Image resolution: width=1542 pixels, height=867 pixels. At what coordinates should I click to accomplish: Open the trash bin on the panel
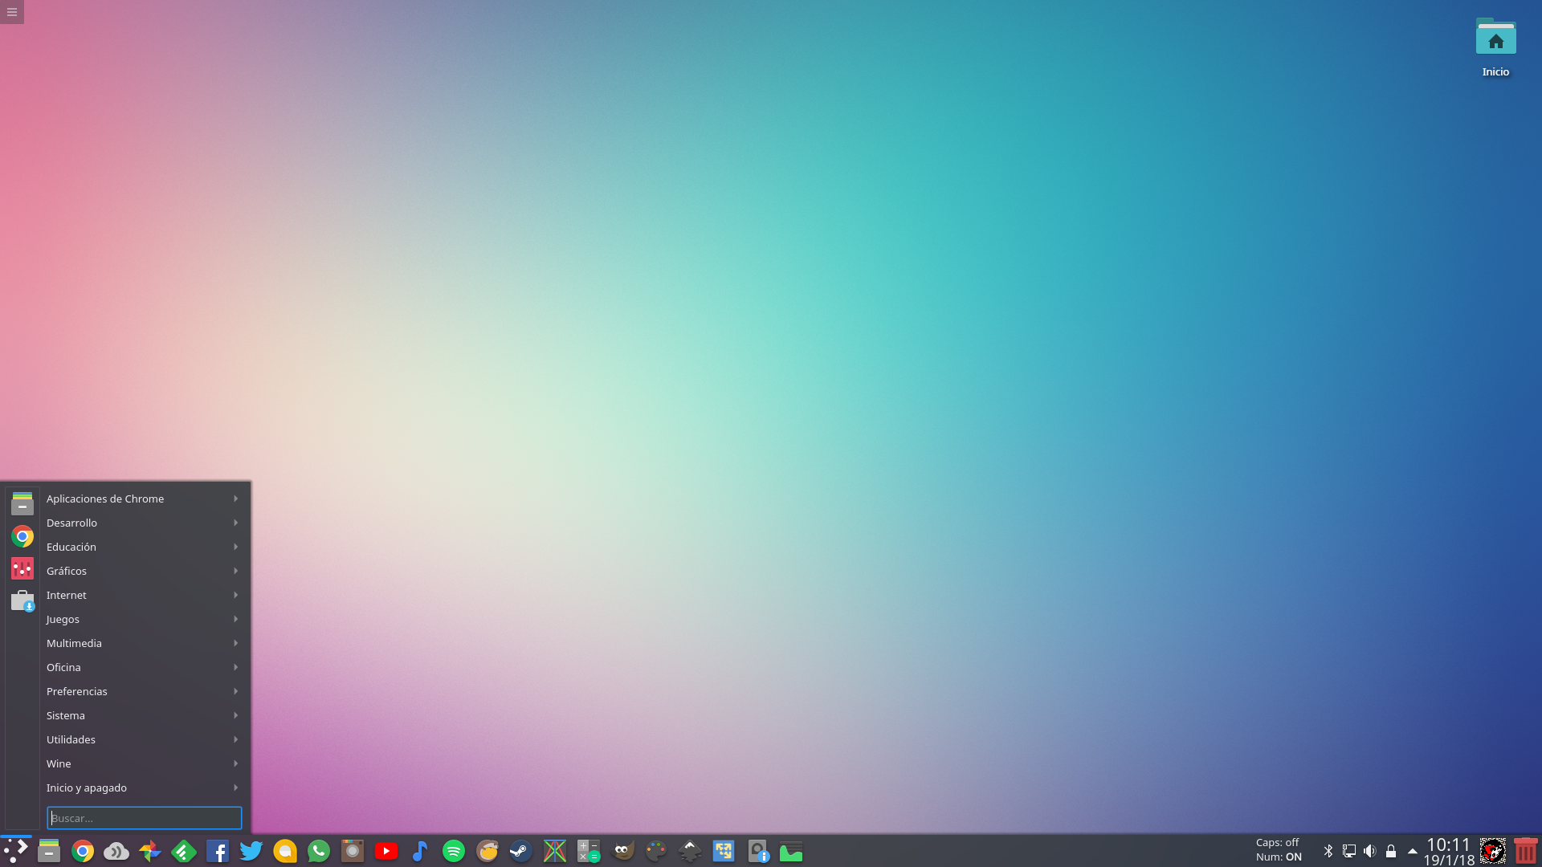(1525, 851)
